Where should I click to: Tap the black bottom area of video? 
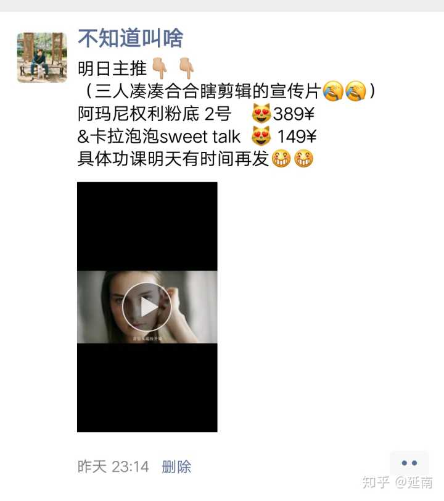(x=147, y=387)
